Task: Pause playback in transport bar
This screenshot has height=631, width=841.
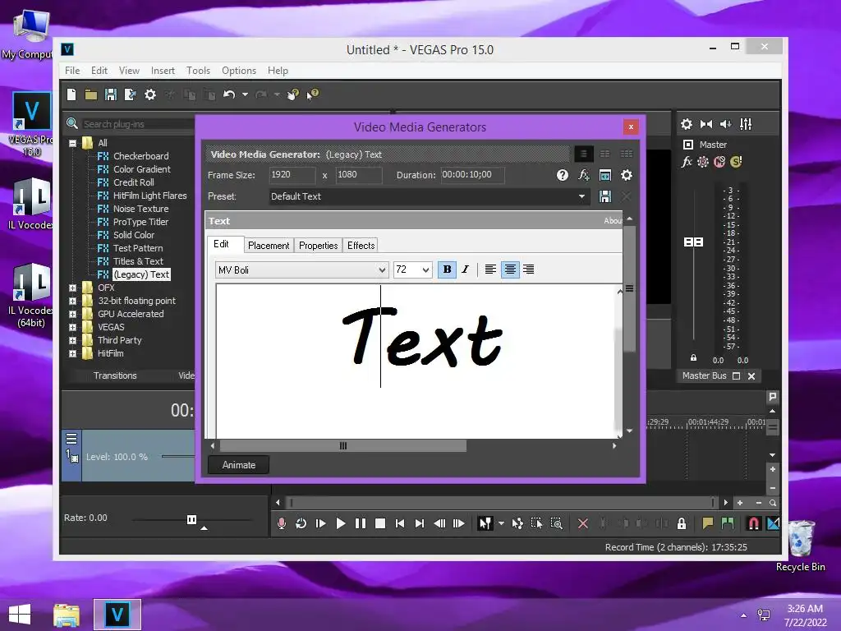Action: point(361,523)
